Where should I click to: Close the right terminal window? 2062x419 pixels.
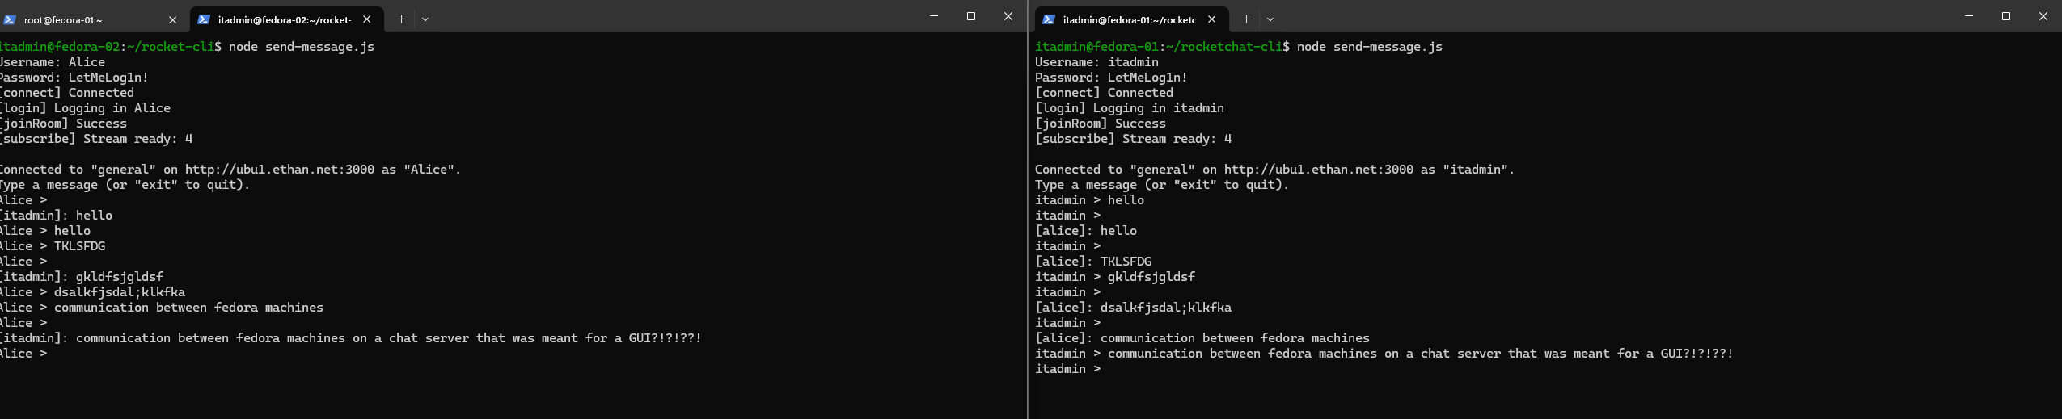[x=2043, y=16]
